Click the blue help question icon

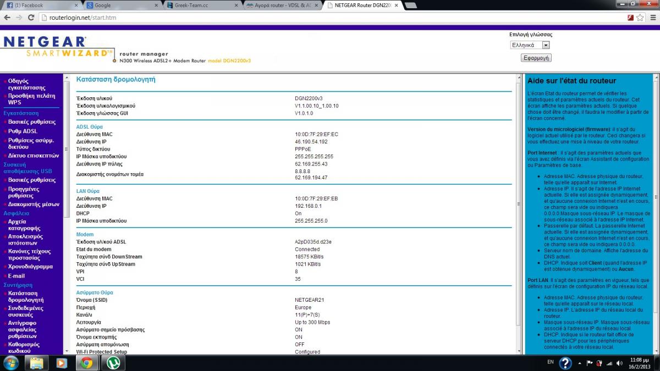coord(565,363)
